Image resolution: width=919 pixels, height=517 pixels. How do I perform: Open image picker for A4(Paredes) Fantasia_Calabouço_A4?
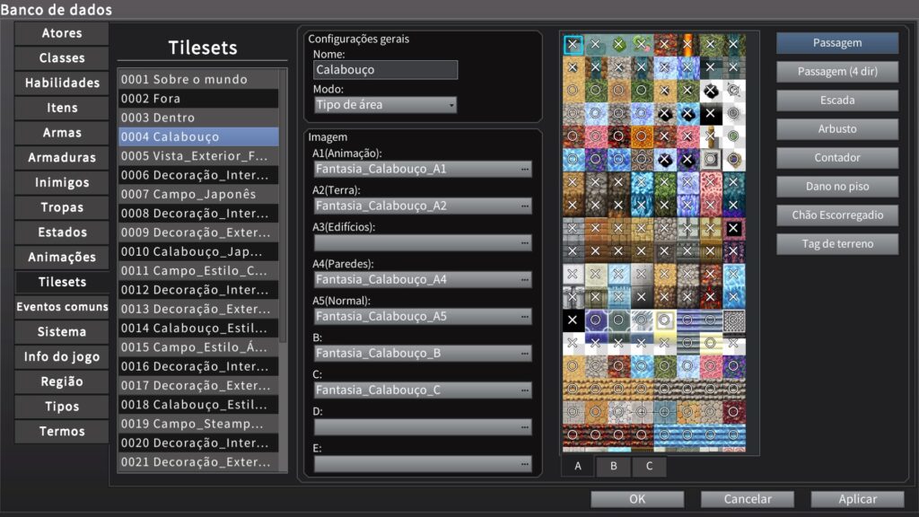[423, 280]
